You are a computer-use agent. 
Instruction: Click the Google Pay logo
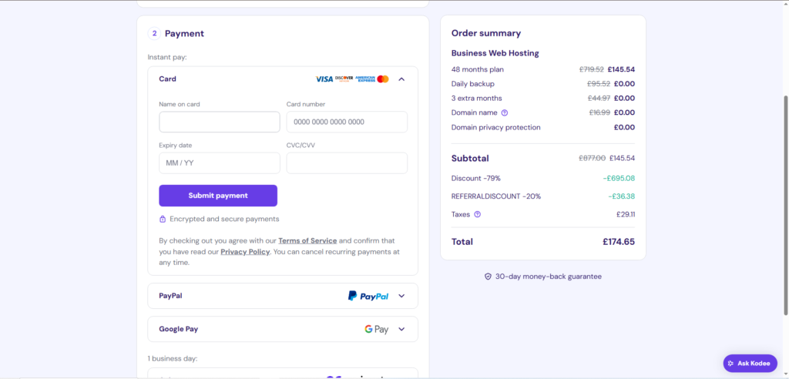point(377,329)
